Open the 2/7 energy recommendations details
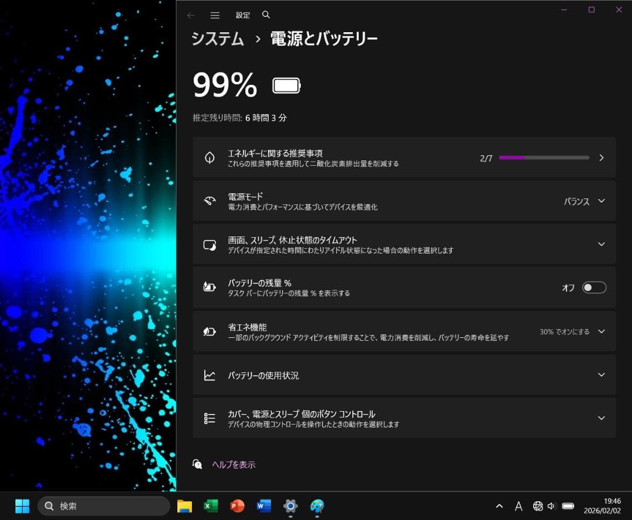 601,157
